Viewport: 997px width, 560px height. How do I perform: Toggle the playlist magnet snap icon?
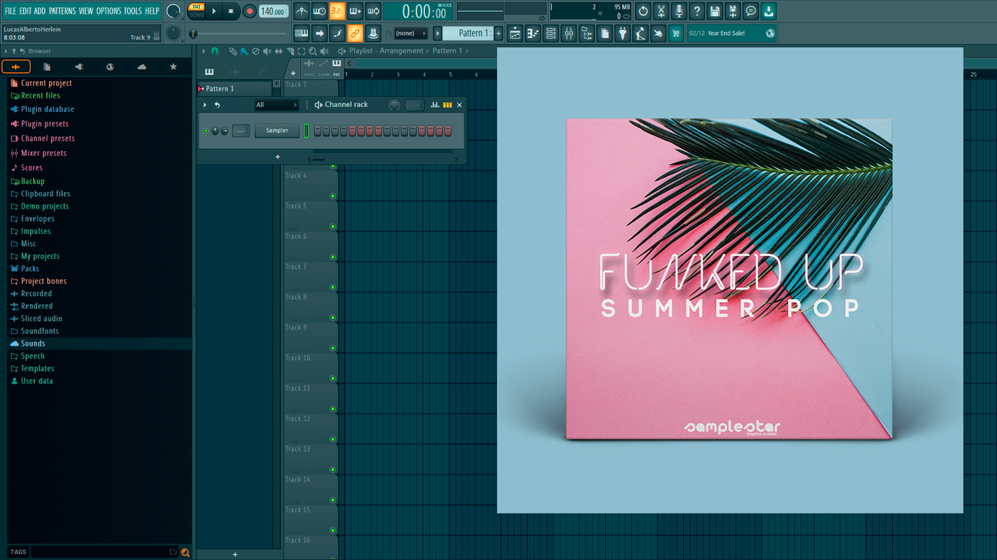click(x=215, y=51)
